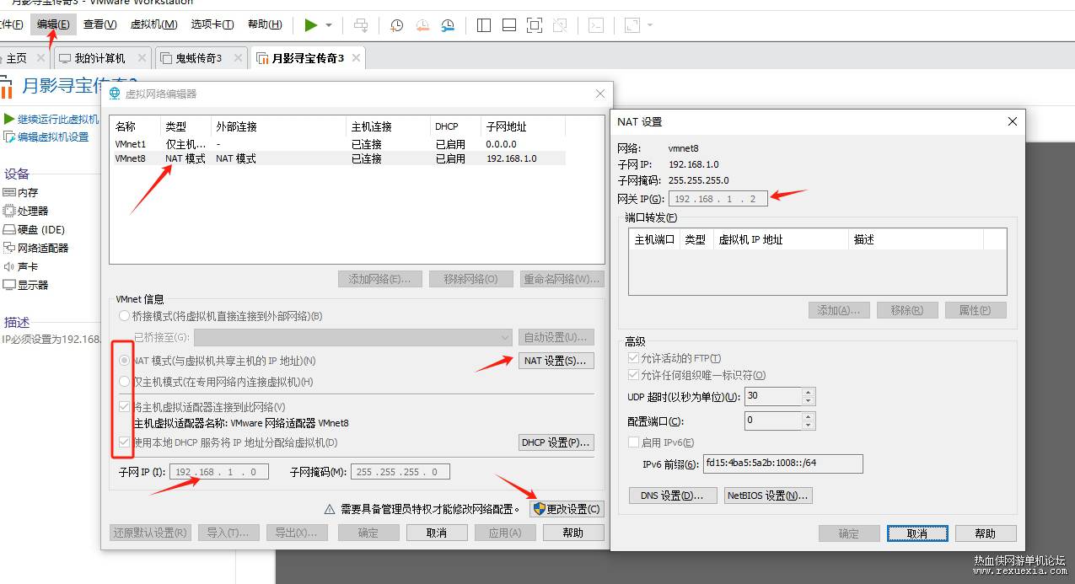1075x584 pixels.
Task: Click the green power-on play icon in toolbar
Action: click(311, 25)
